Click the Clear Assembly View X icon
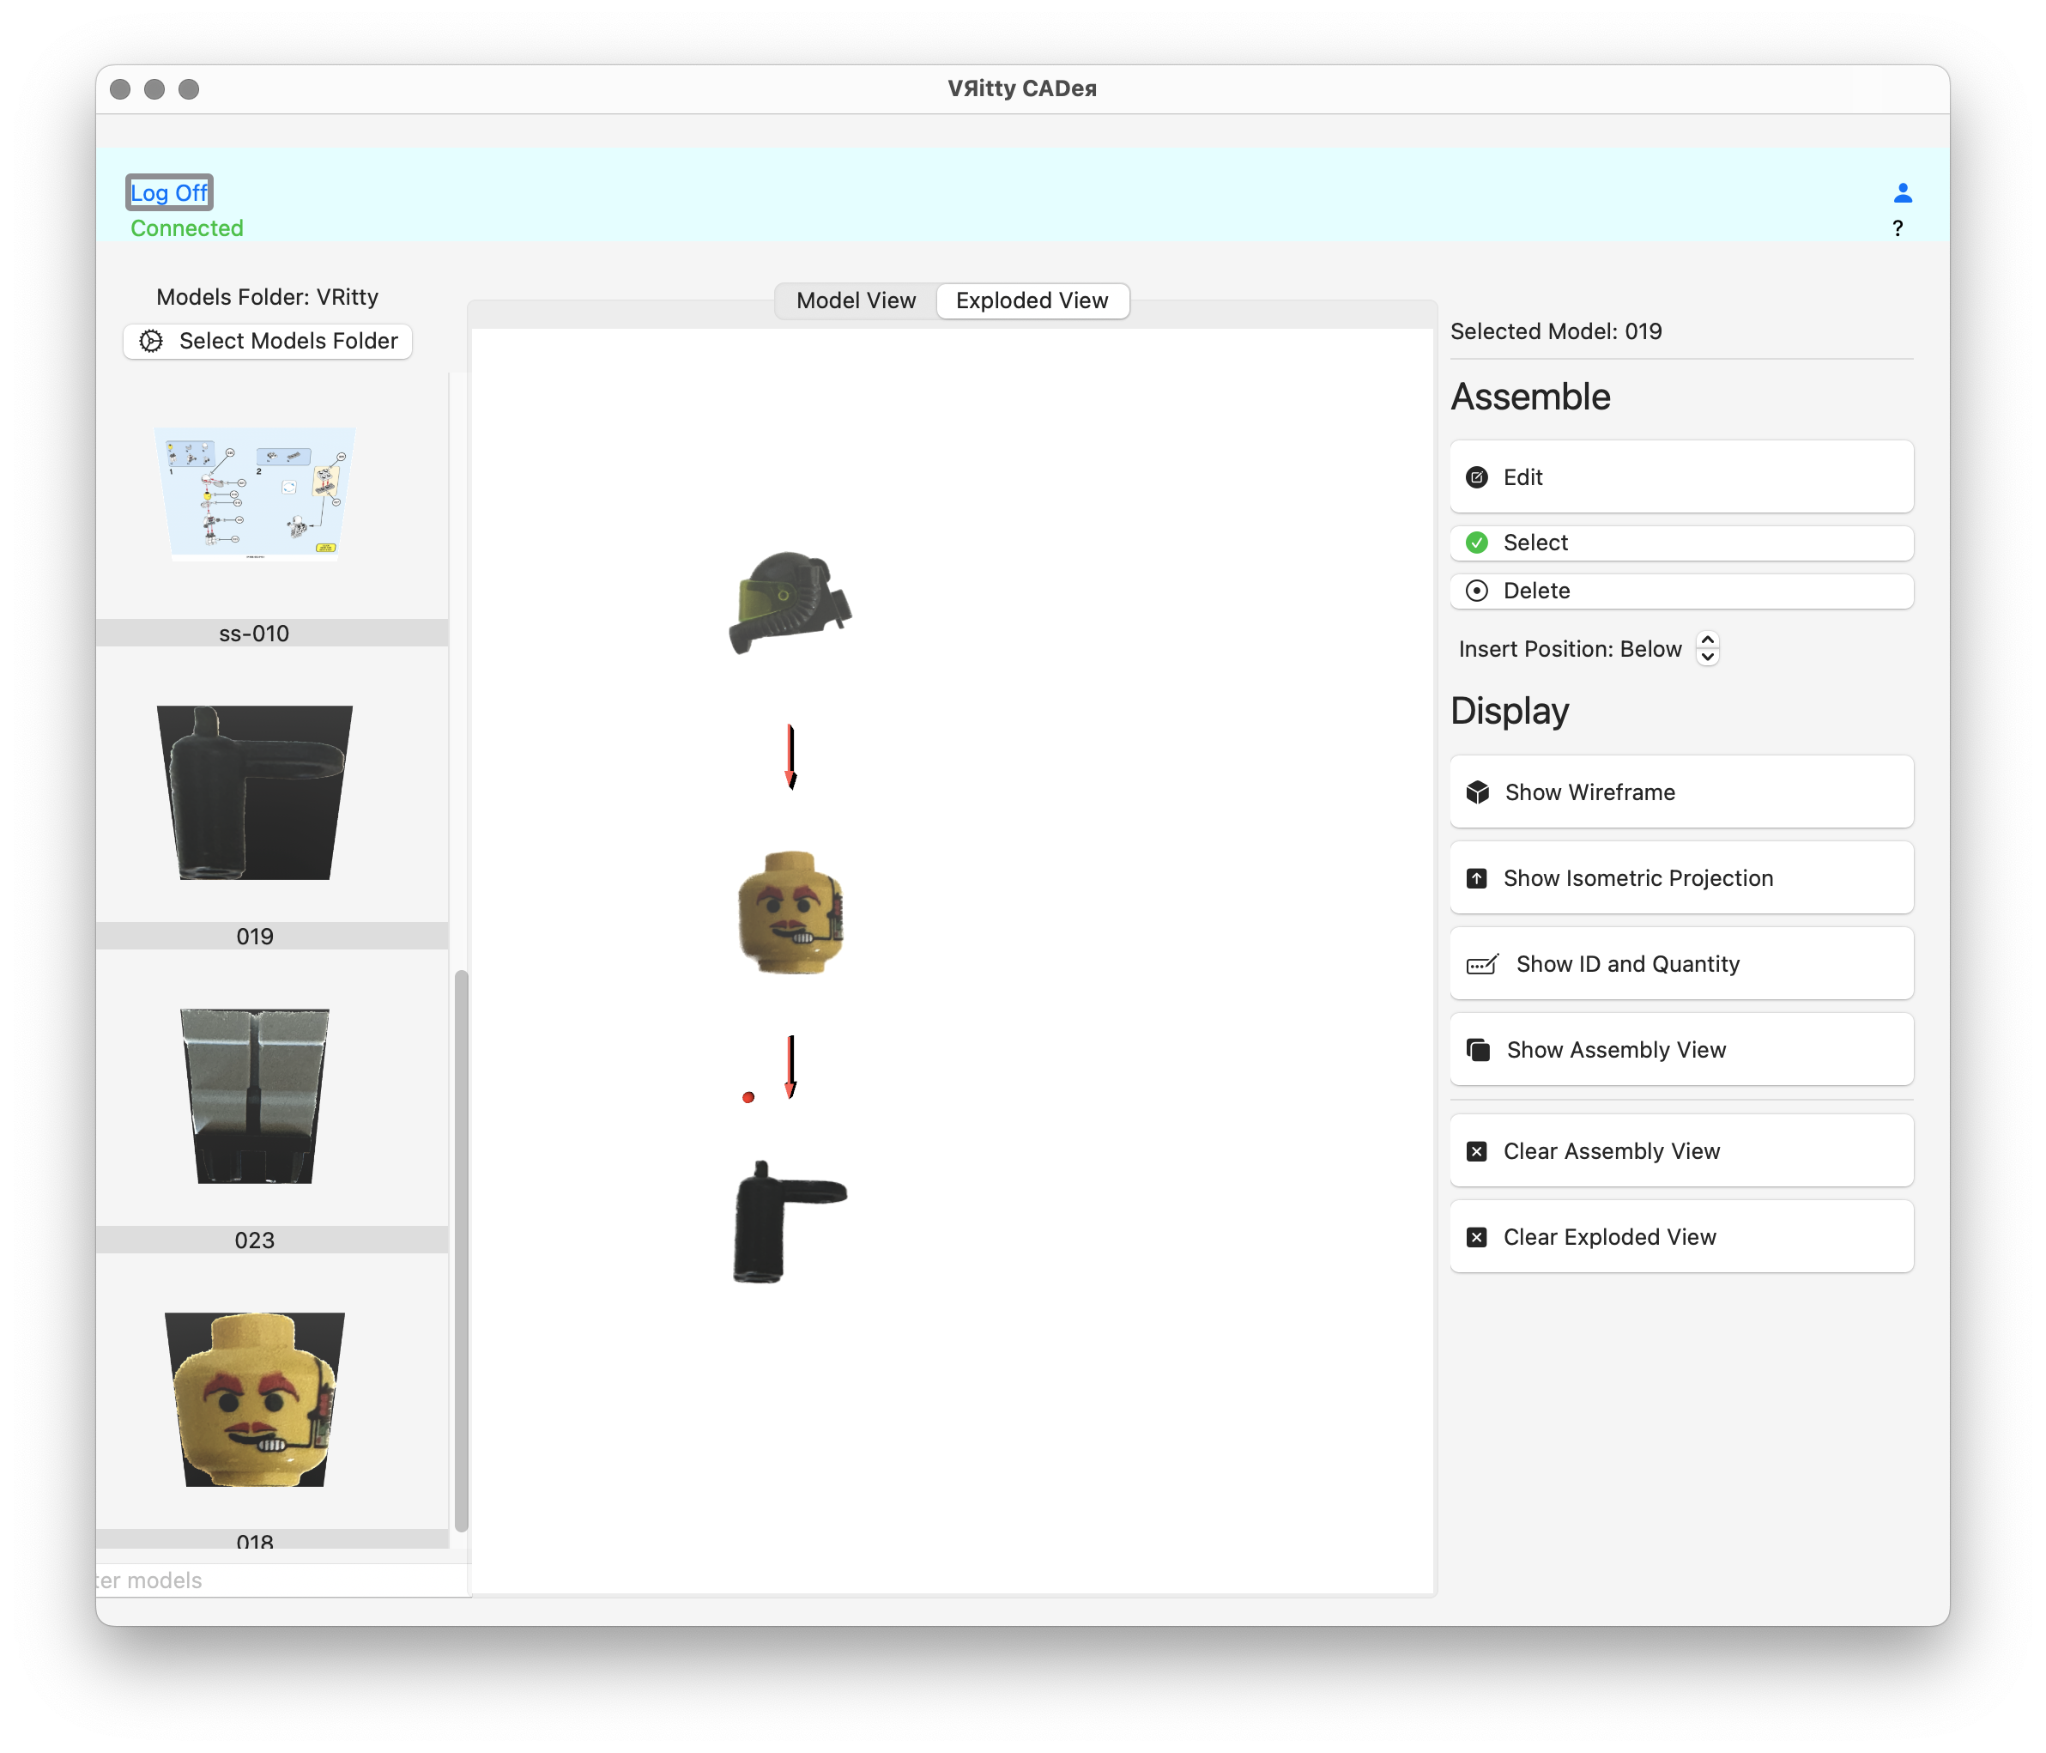2046x1753 pixels. click(1476, 1151)
